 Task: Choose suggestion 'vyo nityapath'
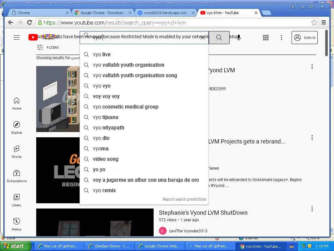pyautogui.click(x=144, y=128)
